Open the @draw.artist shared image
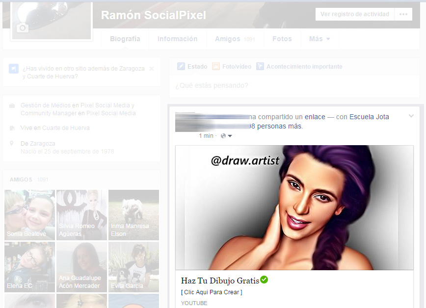Viewport: 426px width, 308px height. (294, 207)
